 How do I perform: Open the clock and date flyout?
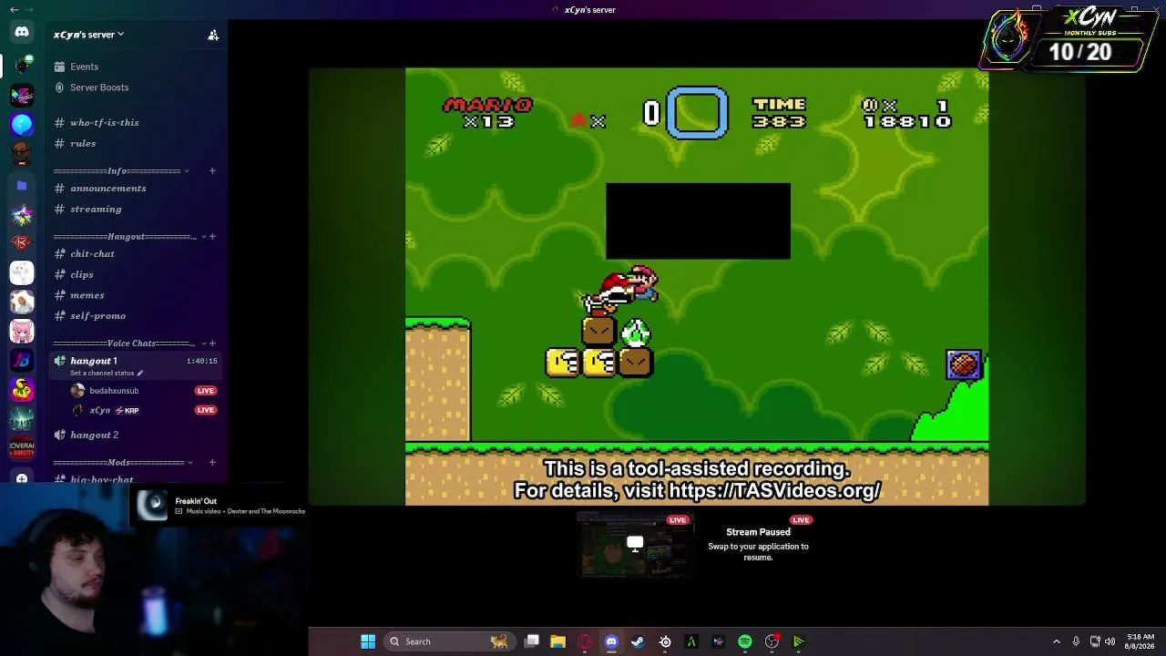[x=1140, y=641]
